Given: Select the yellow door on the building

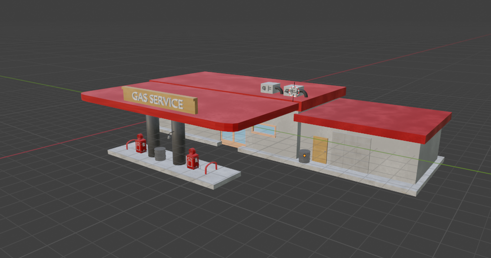Looking at the screenshot, I should (x=320, y=150).
